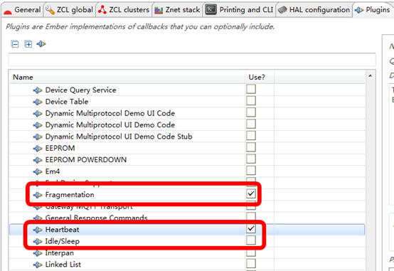Viewport: 394px width, 271px height.
Task: Enable the Linked List plugin checkbox
Action: tap(251, 264)
